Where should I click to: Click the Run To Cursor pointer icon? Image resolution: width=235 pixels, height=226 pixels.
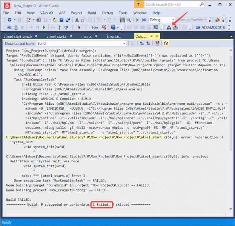(79, 27)
